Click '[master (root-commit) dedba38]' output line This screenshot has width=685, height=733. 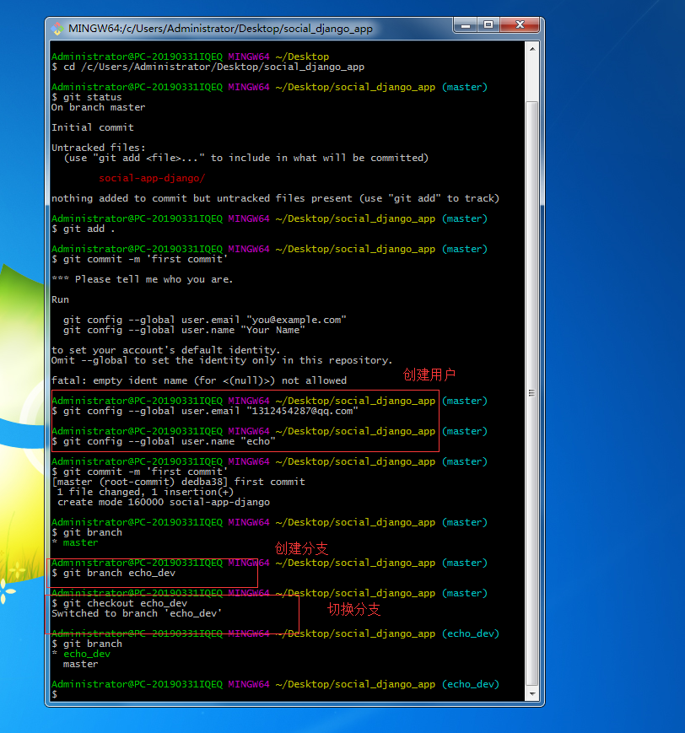coord(178,482)
